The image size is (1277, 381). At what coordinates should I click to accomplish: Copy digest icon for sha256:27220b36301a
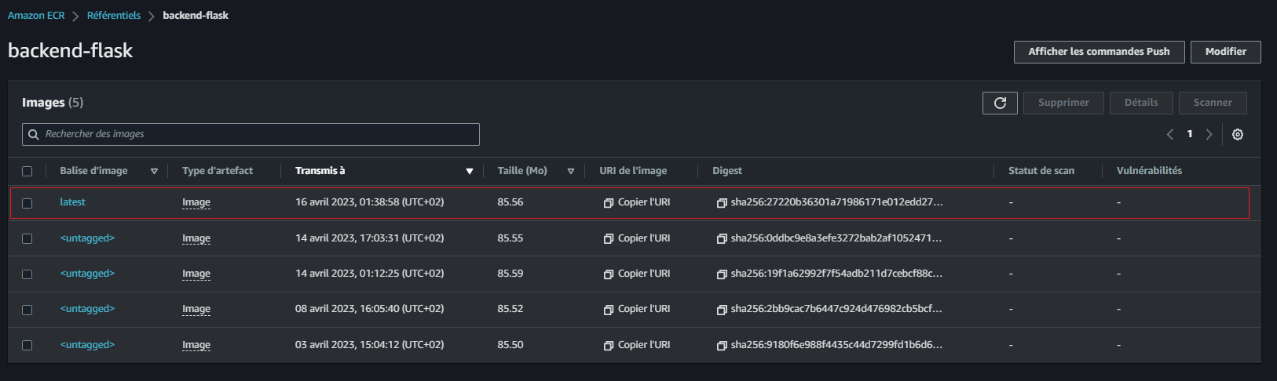(722, 203)
